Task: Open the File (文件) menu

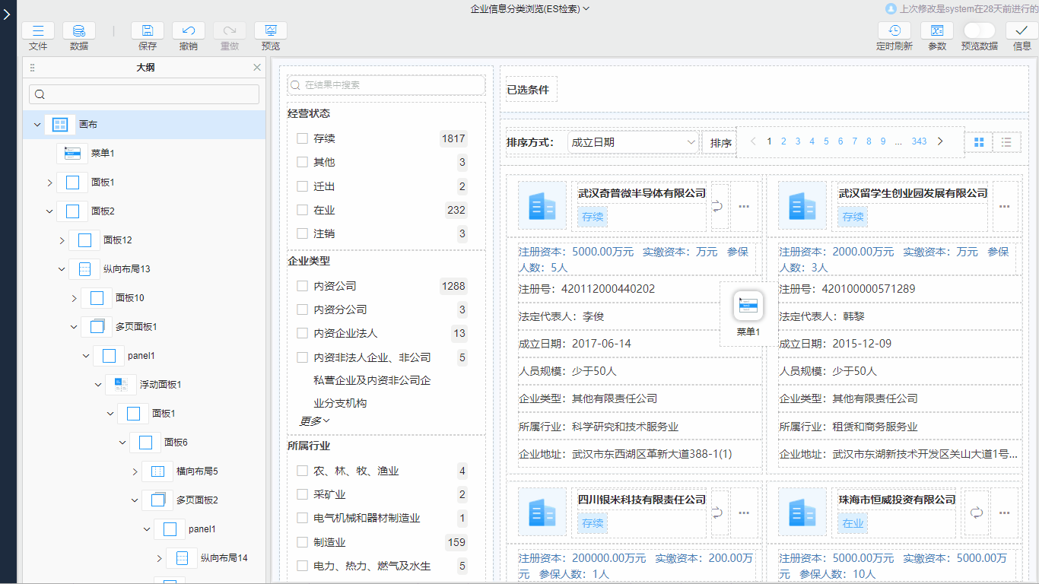Action: (x=38, y=31)
